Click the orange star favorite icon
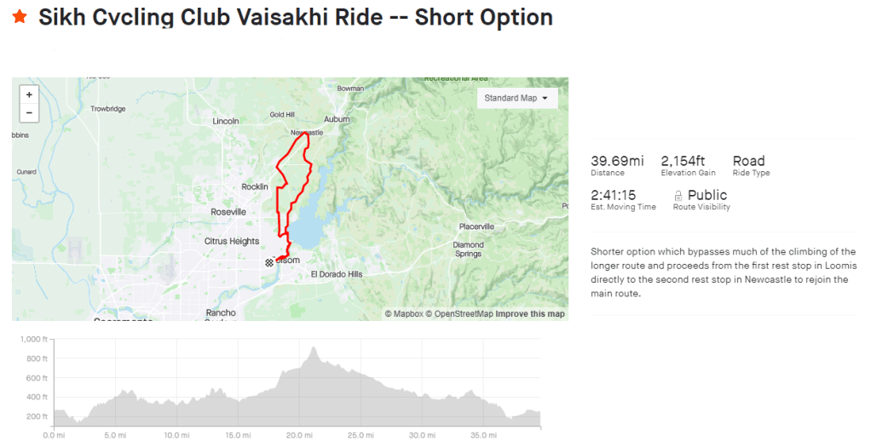 click(20, 17)
